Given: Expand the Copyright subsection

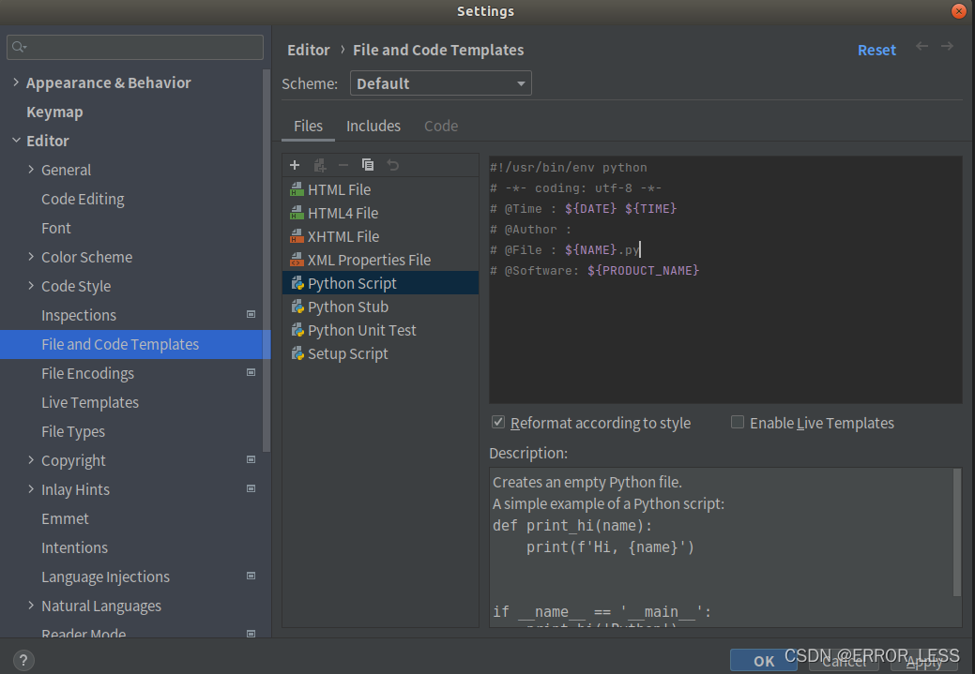Looking at the screenshot, I should (x=31, y=460).
